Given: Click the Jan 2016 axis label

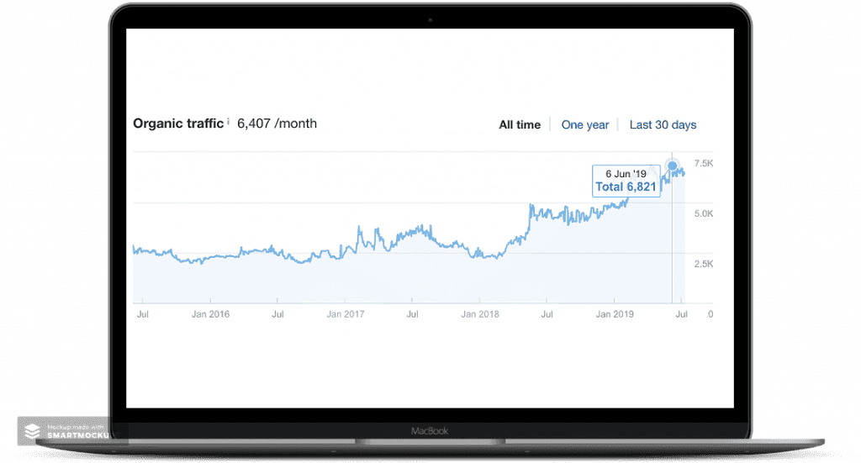Looking at the screenshot, I should (210, 314).
